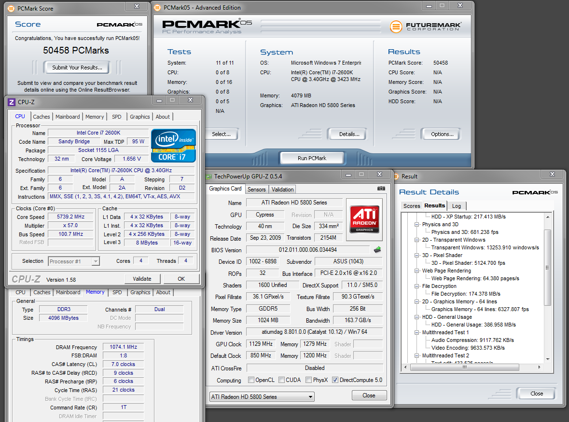
Task: Click the Intel Core i7 logo in CPU-Z
Action: click(x=173, y=146)
